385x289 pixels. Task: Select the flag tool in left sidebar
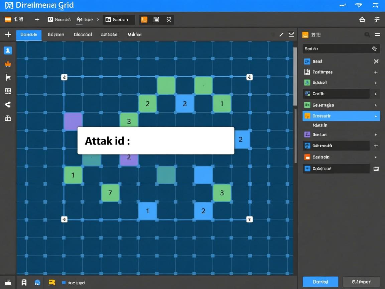click(x=8, y=78)
